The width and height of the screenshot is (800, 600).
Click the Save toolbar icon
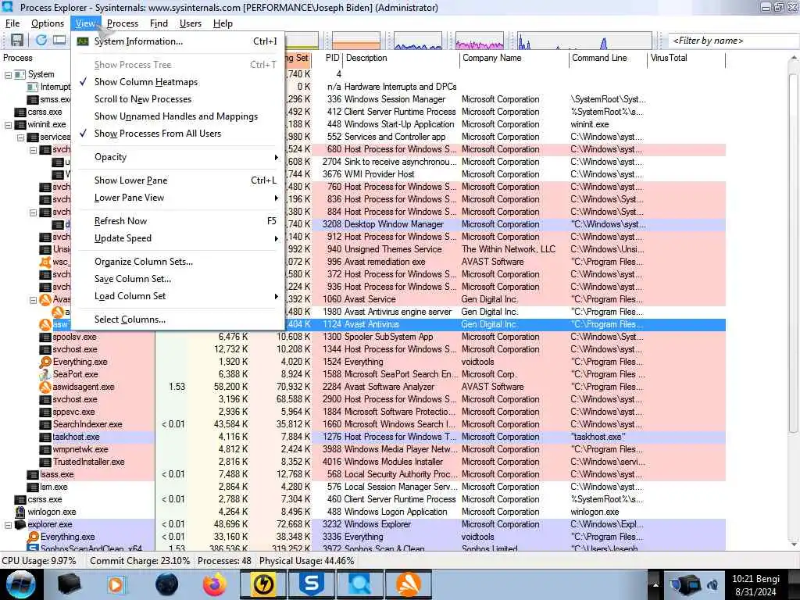17,41
